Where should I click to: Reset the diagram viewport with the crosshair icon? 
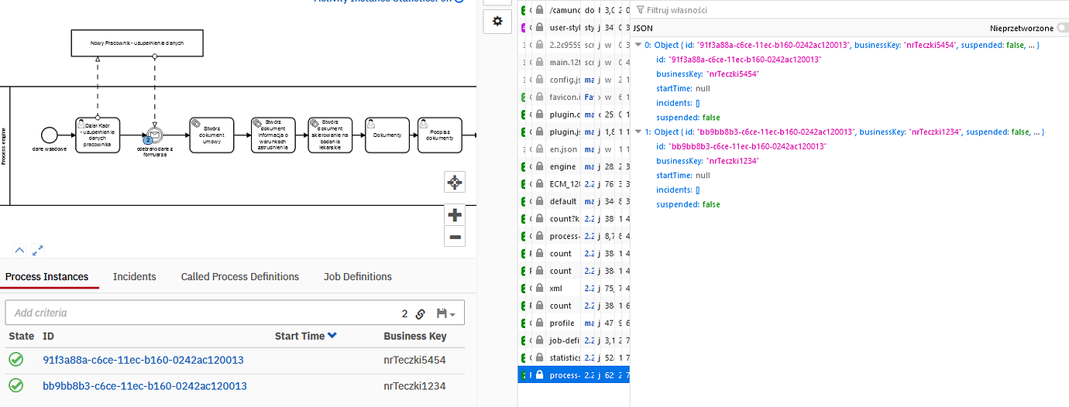click(455, 182)
